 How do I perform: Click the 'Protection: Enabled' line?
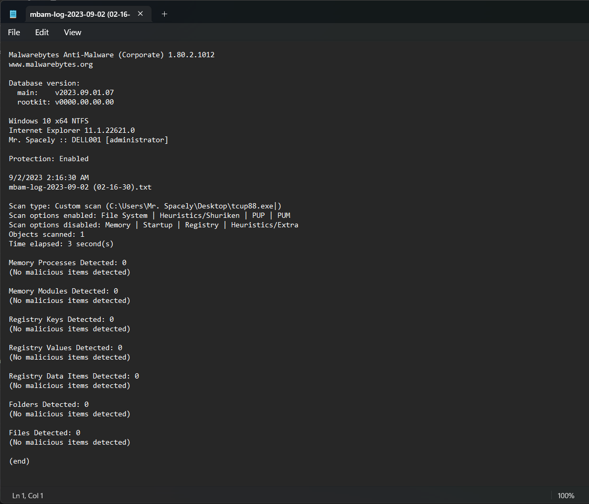pos(49,159)
